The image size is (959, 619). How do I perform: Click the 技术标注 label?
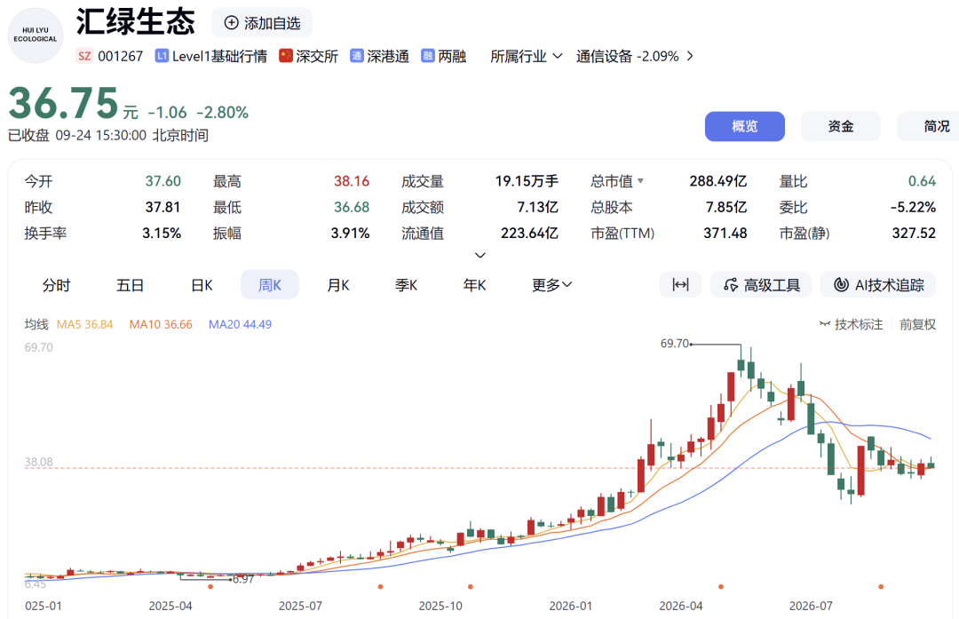(x=859, y=325)
